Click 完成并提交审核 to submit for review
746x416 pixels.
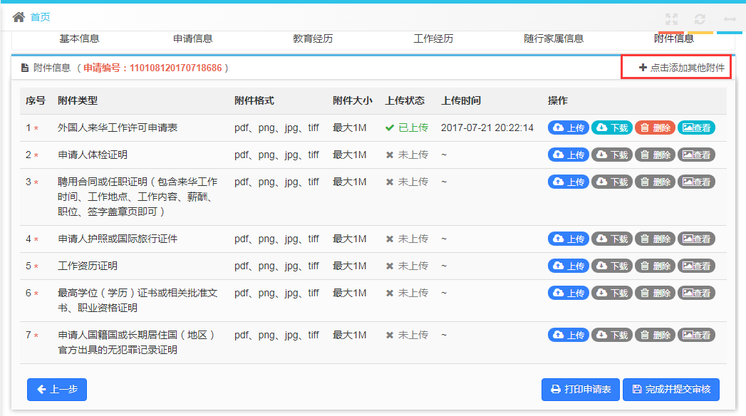point(671,390)
